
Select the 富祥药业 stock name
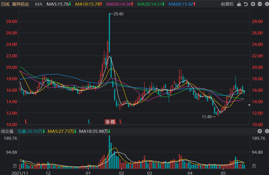coord(21,4)
